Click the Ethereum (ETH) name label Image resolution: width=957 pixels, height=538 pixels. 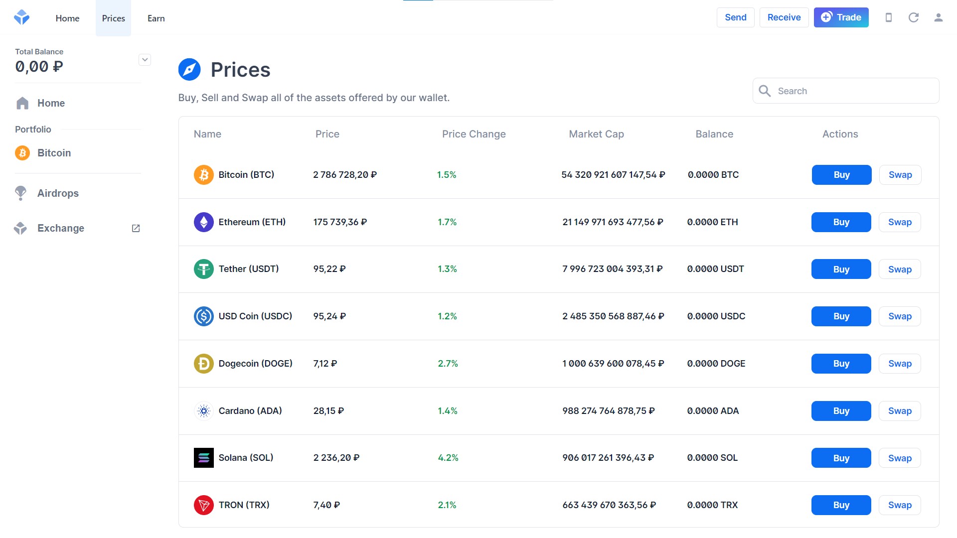coord(252,222)
